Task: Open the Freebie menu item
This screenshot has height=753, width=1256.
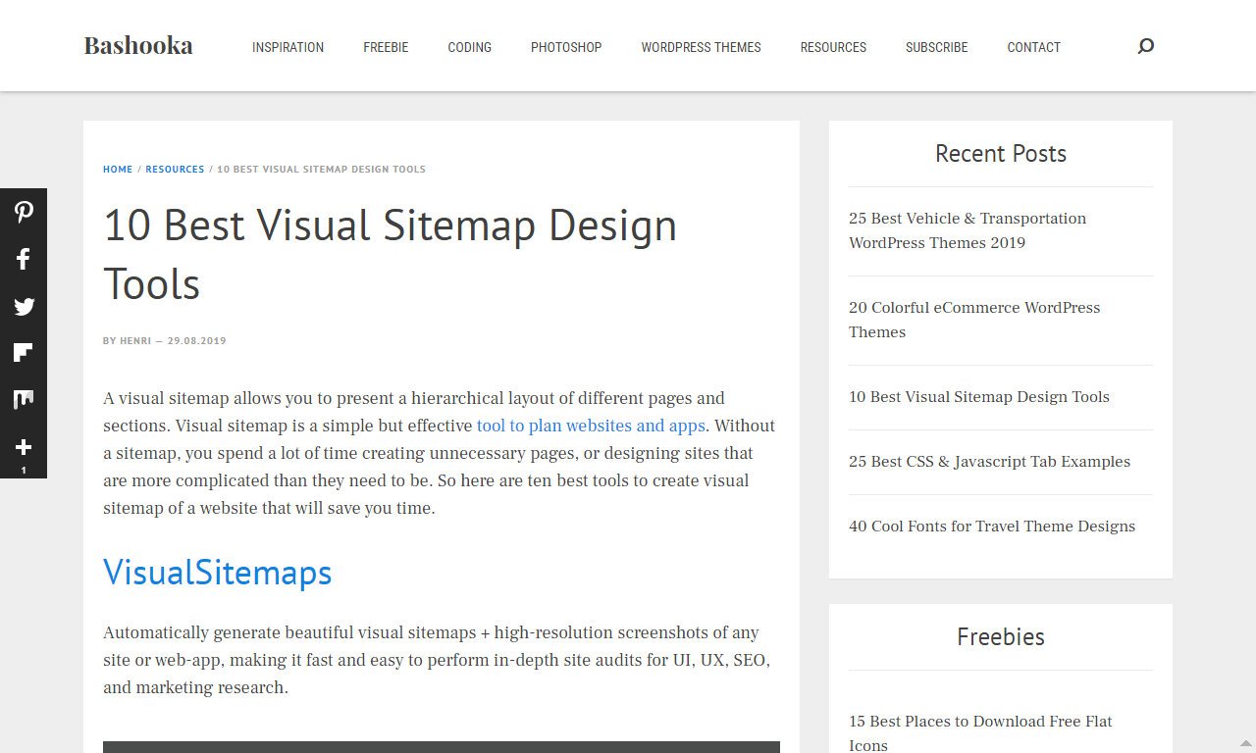Action: 386,47
